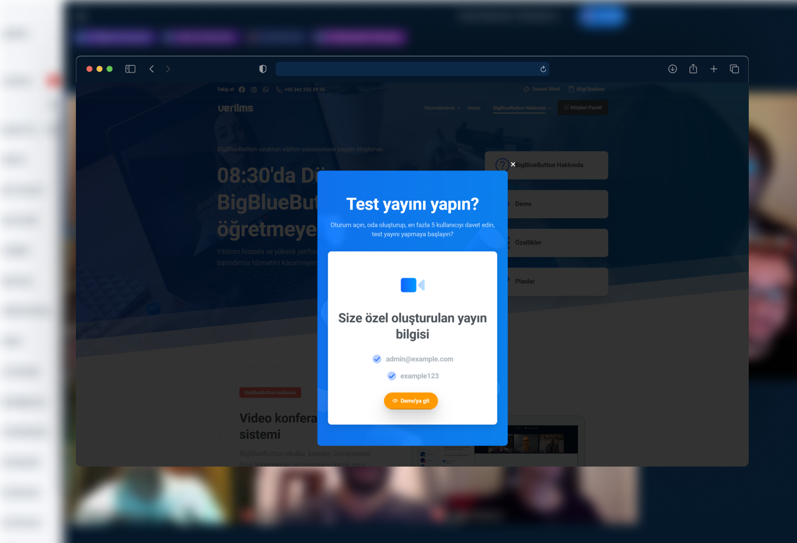797x543 pixels.
Task: Go to the verilms logo homepage
Action: [x=236, y=108]
